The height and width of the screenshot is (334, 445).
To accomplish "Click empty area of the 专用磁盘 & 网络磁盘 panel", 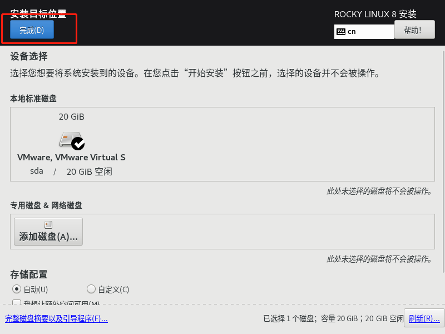I will click(255, 232).
